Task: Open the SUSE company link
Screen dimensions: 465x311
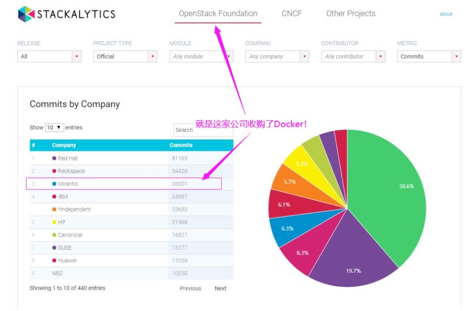Action: (64, 247)
